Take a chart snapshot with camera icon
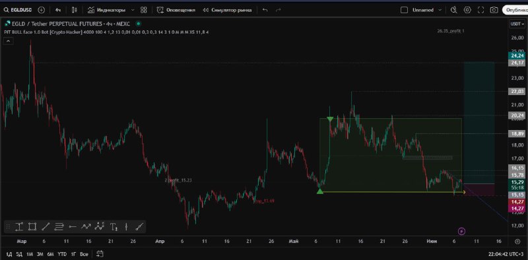Image resolution: width=528 pixels, height=260 pixels. pyautogui.click(x=494, y=10)
